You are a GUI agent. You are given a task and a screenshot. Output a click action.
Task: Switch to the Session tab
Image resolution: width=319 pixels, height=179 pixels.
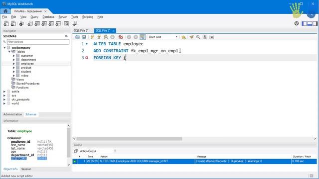26,169
